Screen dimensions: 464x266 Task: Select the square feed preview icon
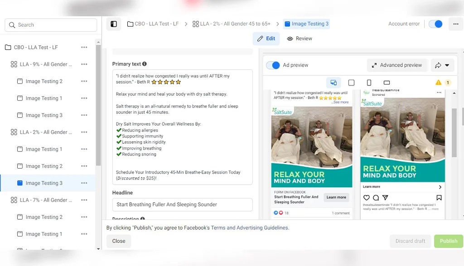[x=351, y=82]
